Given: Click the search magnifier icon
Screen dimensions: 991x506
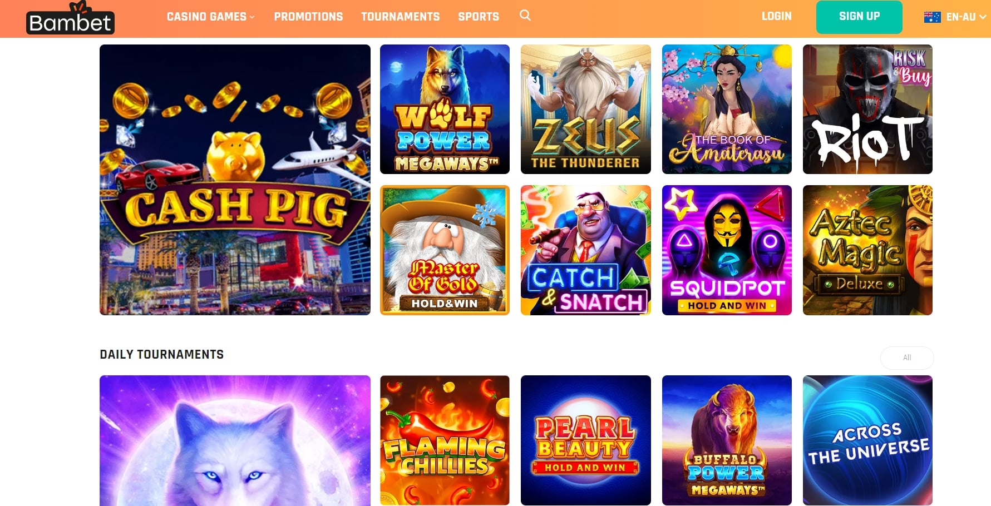Looking at the screenshot, I should pos(525,16).
